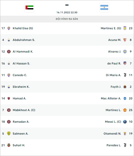134x156 pixels.
Task: Click Juventus logo next to Di Maria A.
Action: click(125, 75)
